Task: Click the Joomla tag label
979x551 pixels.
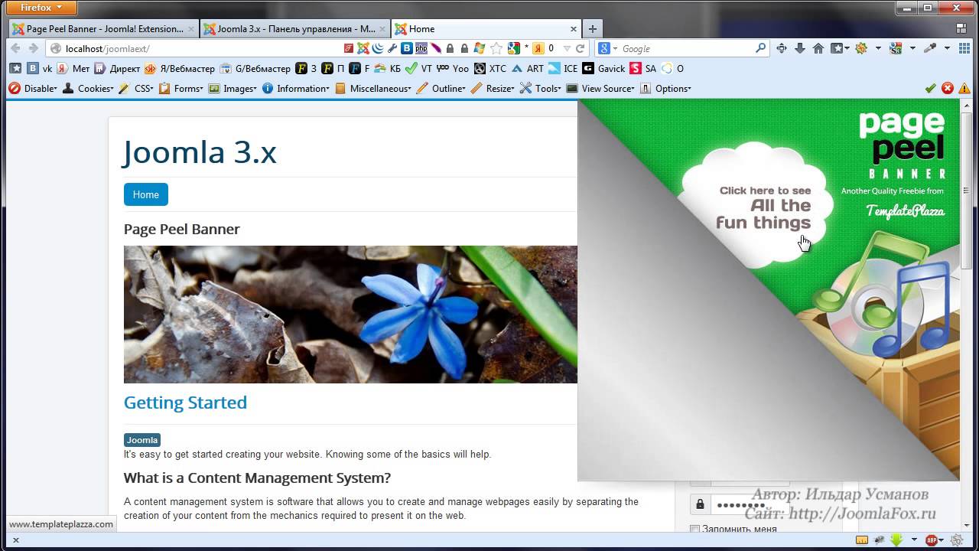Action: point(142,440)
